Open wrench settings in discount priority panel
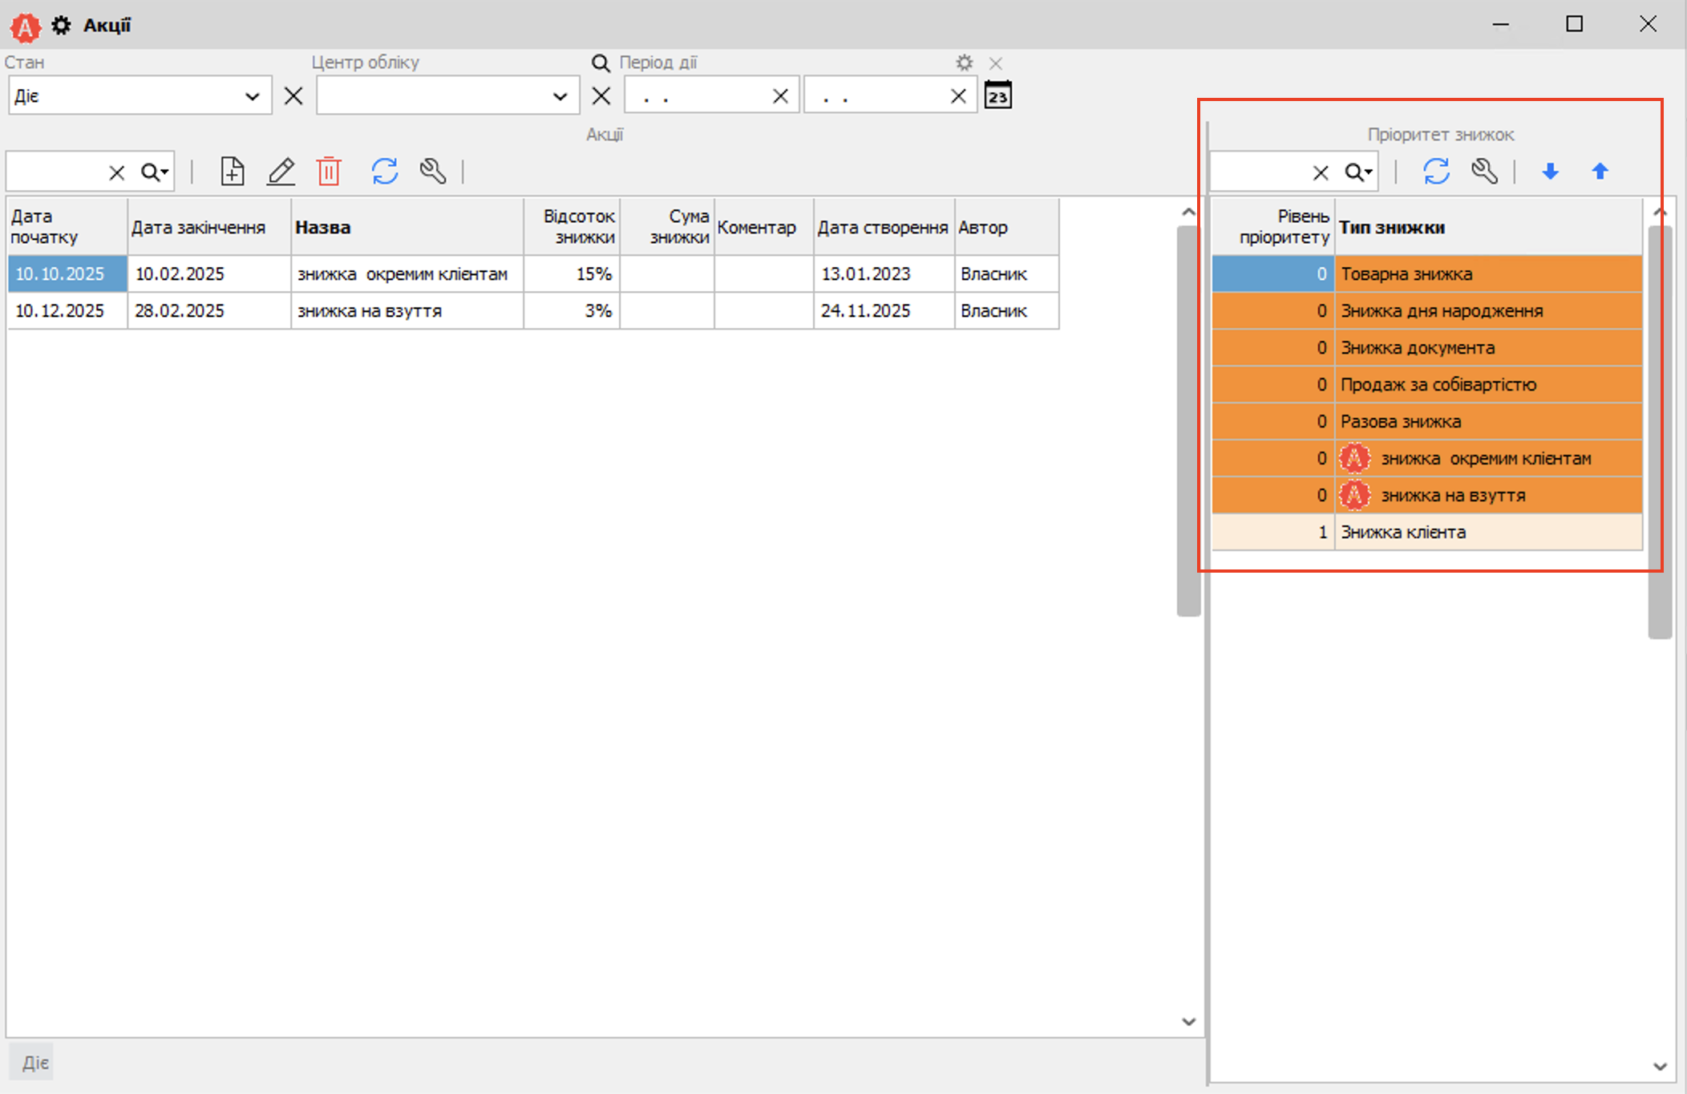The width and height of the screenshot is (1687, 1094). [1484, 172]
